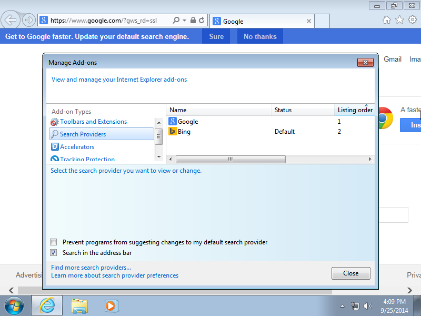421x316 pixels.
Task: Open Favorites star icon
Action: pyautogui.click(x=399, y=19)
